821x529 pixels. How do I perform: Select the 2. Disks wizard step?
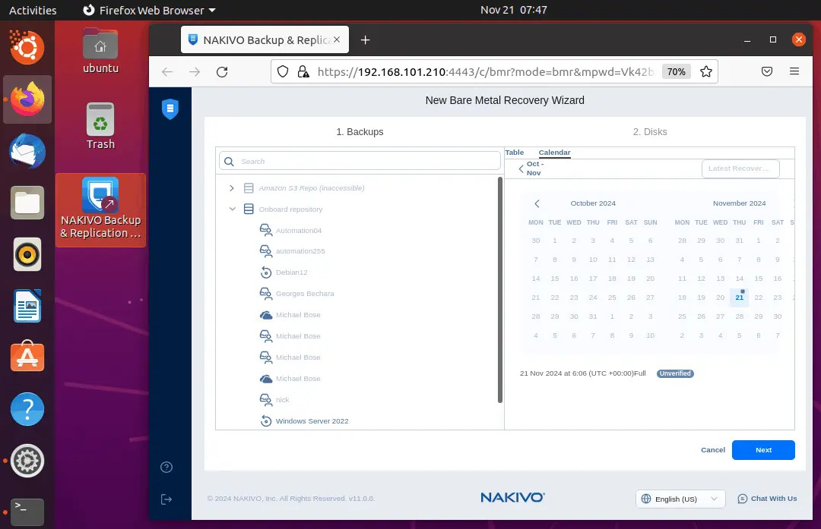[x=650, y=132]
